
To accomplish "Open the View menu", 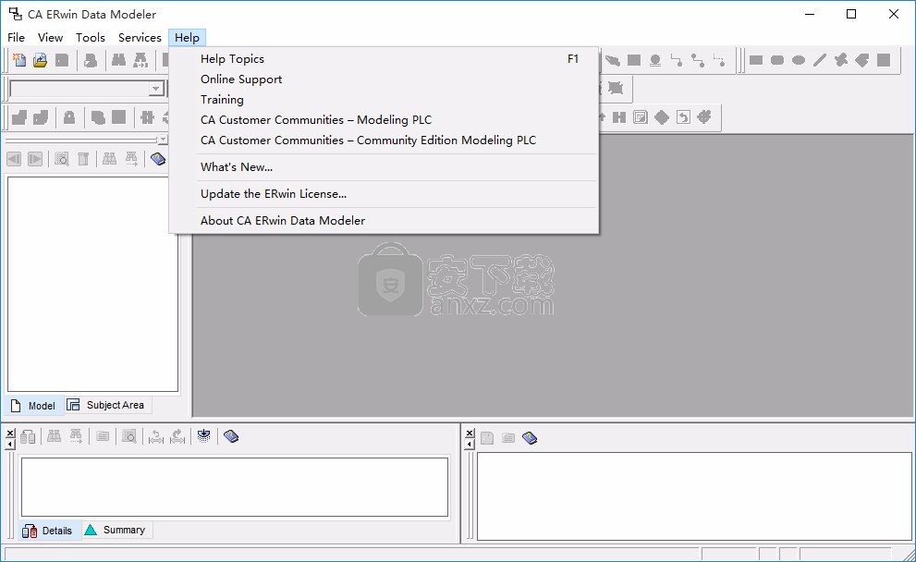I will (x=50, y=37).
